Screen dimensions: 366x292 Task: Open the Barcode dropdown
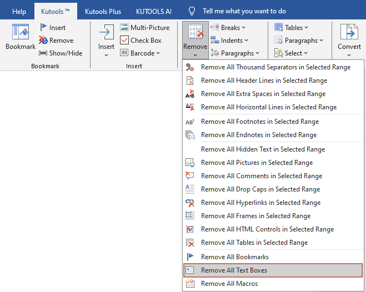point(158,53)
